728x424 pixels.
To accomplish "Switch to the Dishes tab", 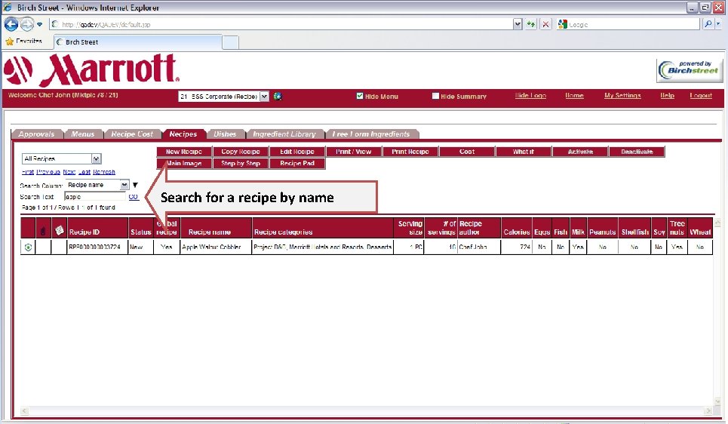I will 225,134.
